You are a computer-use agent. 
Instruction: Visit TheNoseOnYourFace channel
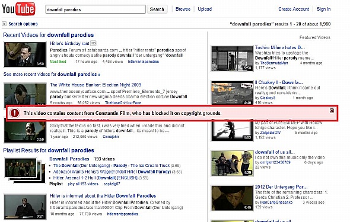tap(123, 102)
